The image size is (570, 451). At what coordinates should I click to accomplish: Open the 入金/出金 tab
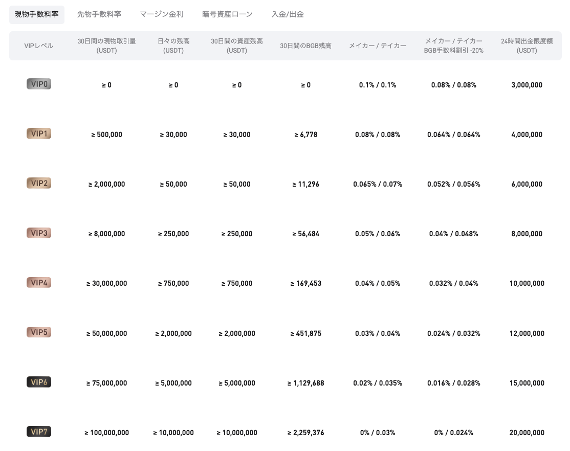[288, 14]
